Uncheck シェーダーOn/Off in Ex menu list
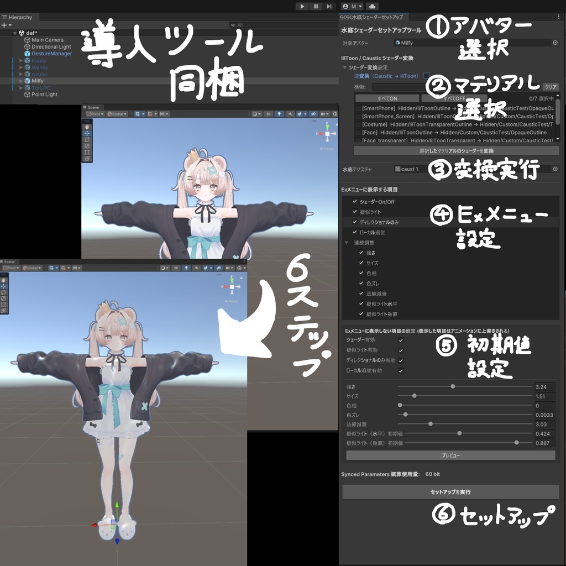Image resolution: width=566 pixels, height=566 pixels. (x=355, y=201)
